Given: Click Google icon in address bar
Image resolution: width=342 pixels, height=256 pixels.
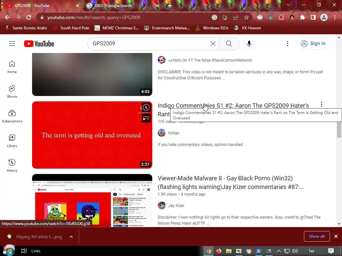Looking at the screenshot, I should pyautogui.click(x=214, y=17).
